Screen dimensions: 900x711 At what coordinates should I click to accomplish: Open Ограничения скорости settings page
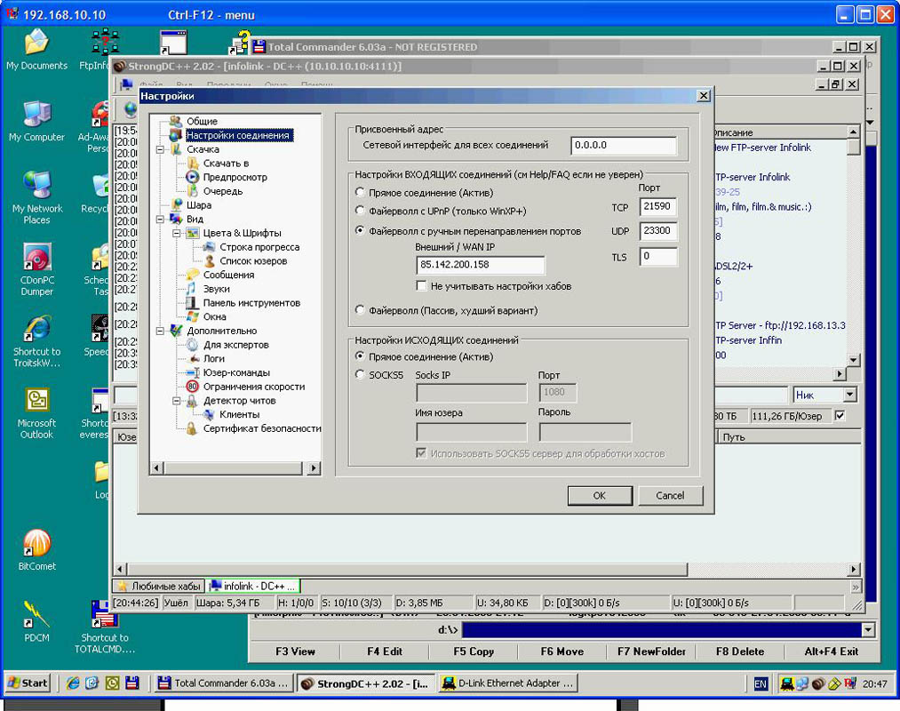click(x=254, y=387)
